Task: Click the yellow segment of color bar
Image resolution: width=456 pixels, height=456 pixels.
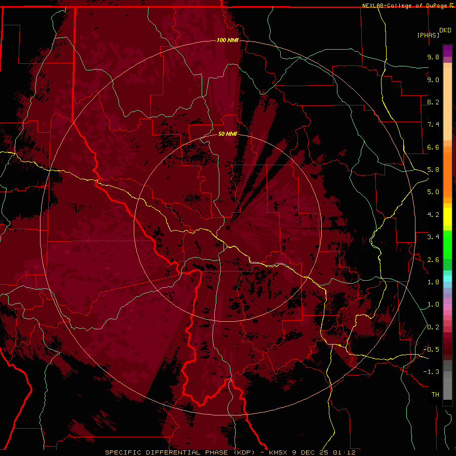Action: tap(447, 217)
